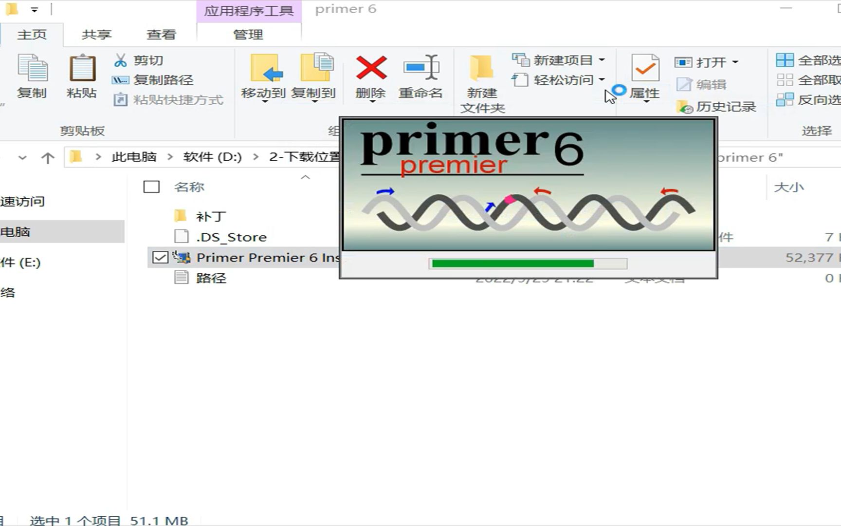Open the 历史记录 (History) icon

pos(685,107)
